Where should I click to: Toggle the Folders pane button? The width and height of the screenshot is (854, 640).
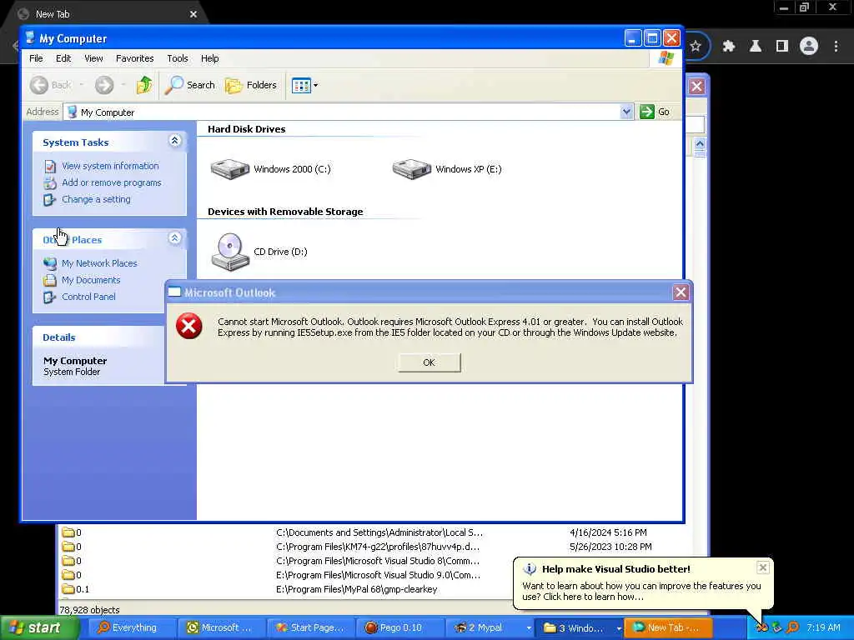251,85
